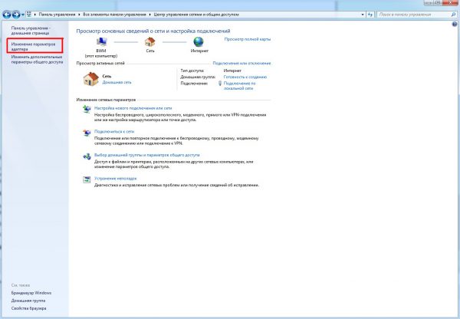Click the troubleshooting icon

pyautogui.click(x=87, y=179)
